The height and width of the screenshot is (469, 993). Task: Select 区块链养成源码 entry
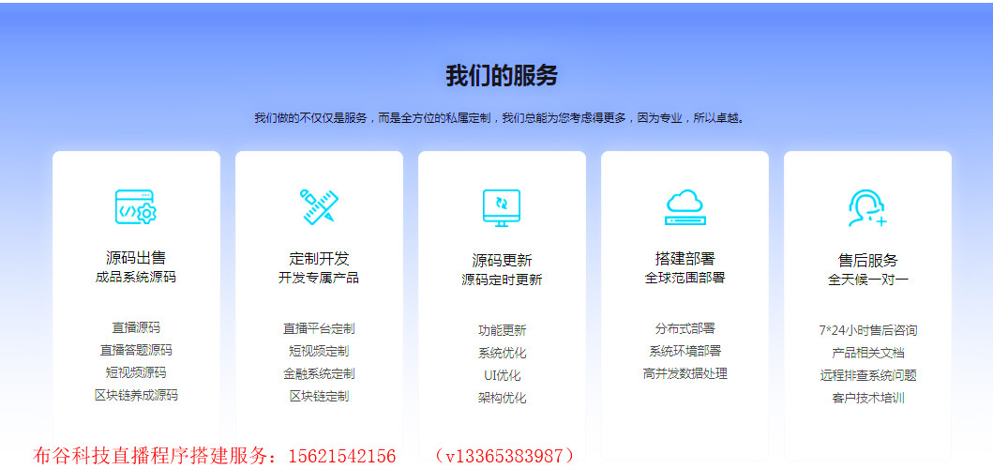point(136,395)
